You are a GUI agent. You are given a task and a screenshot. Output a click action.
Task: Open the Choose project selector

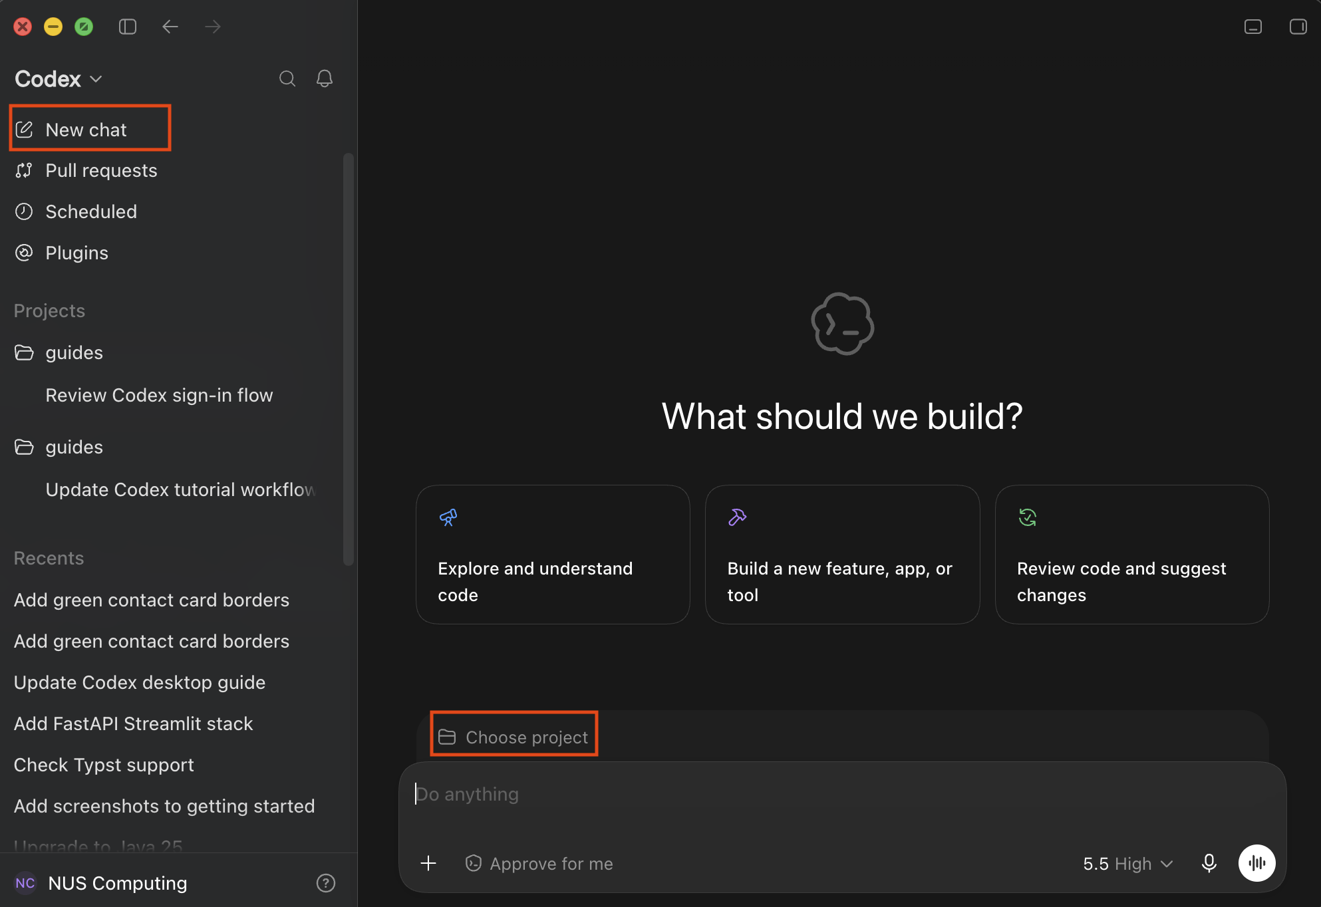click(514, 737)
